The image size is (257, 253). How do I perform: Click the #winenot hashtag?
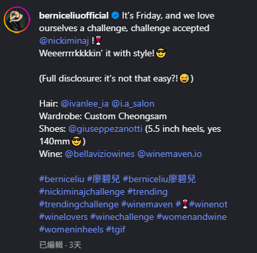click(x=208, y=205)
